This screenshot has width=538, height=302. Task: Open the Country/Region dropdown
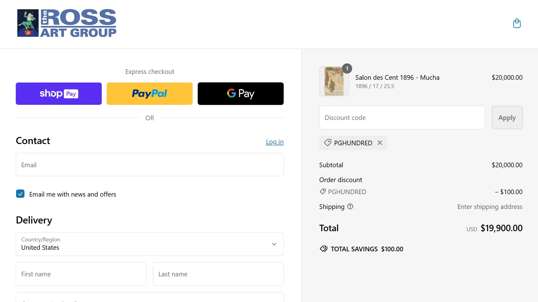(150, 244)
